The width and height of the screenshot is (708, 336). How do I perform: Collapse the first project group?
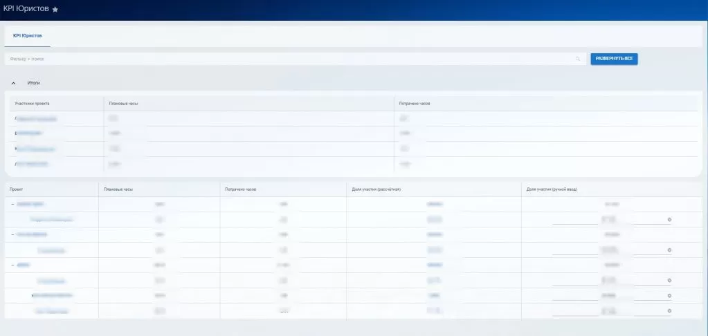[x=12, y=205]
